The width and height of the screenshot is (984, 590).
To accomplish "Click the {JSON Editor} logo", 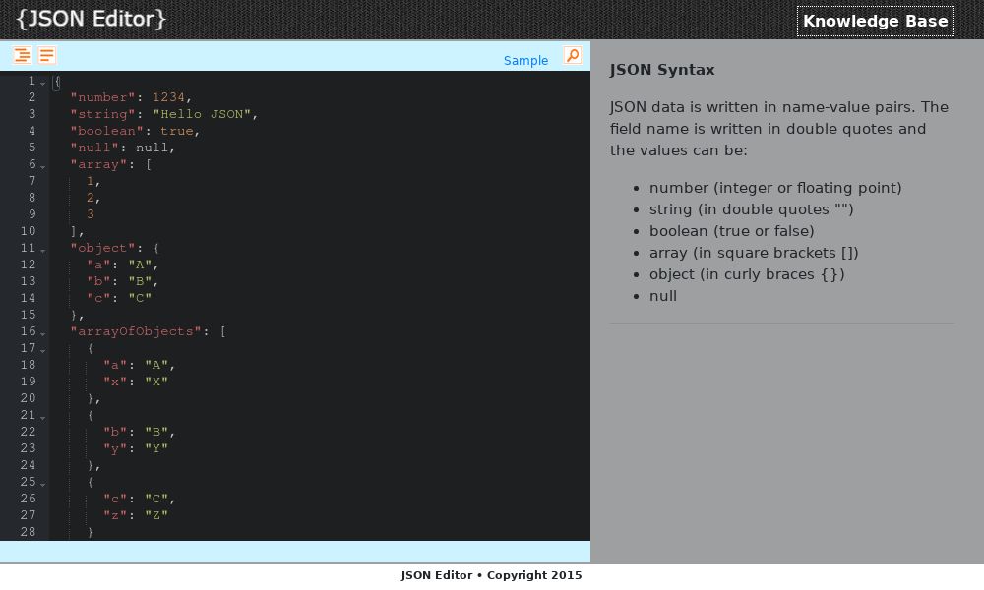I will pyautogui.click(x=91, y=18).
